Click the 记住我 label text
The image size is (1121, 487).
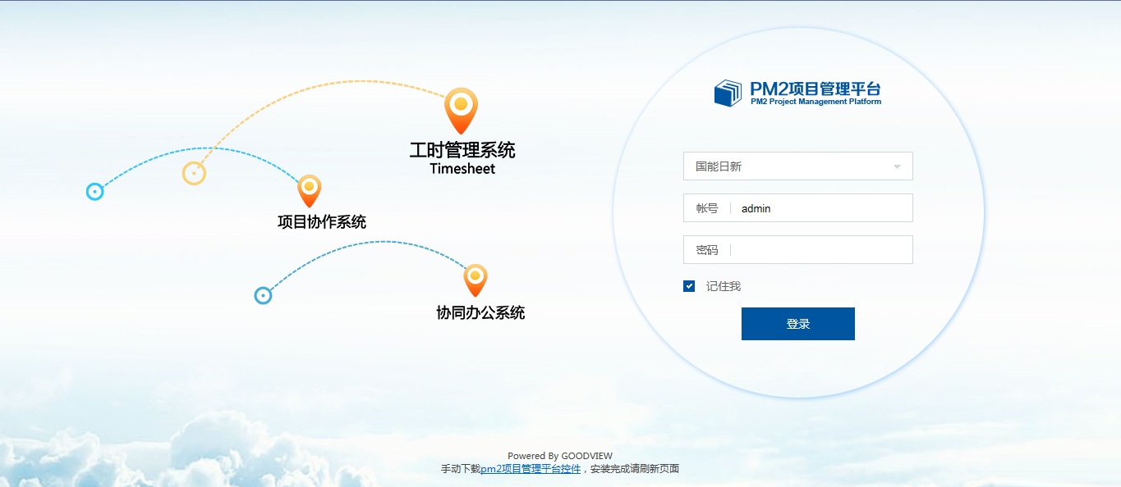(724, 286)
